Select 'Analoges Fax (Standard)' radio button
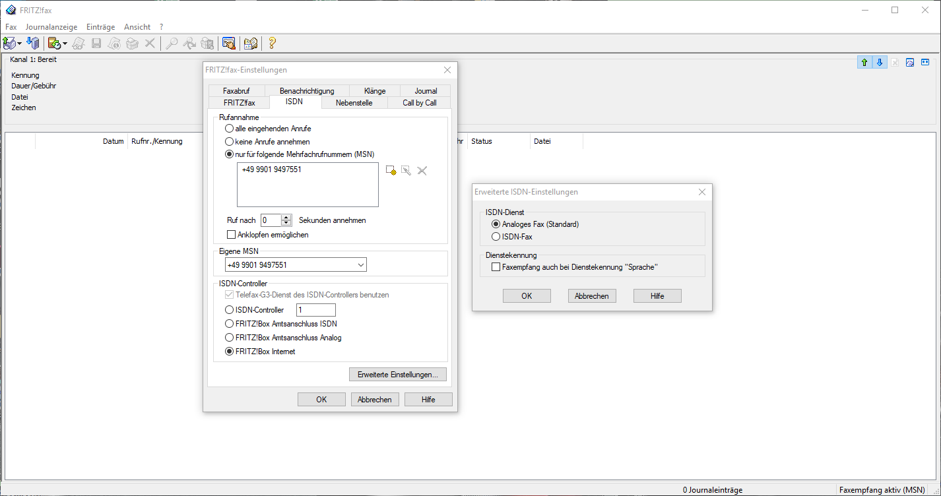 point(496,224)
